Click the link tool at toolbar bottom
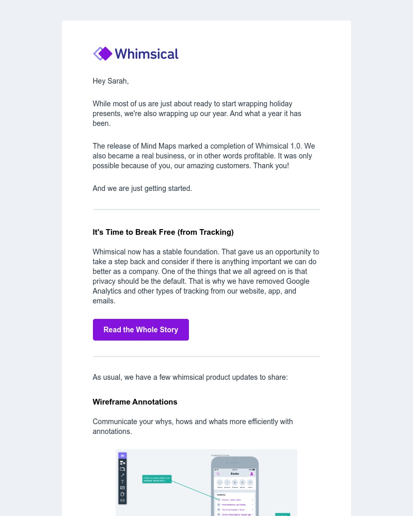This screenshot has width=413, height=516. pos(122,500)
